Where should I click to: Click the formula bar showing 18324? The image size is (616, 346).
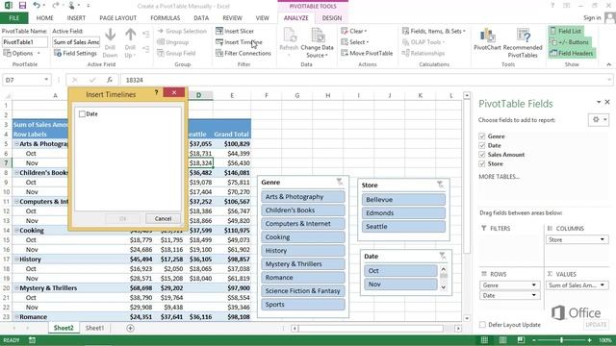pos(366,80)
